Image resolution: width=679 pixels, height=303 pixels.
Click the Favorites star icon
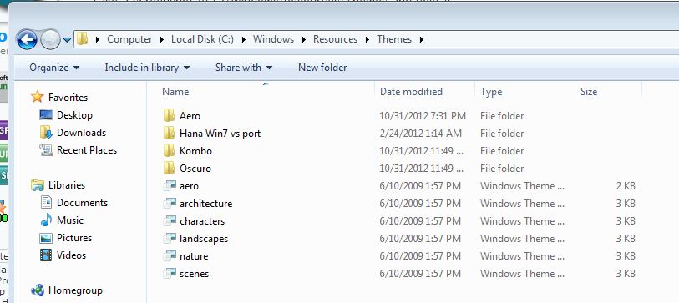pyautogui.click(x=38, y=97)
